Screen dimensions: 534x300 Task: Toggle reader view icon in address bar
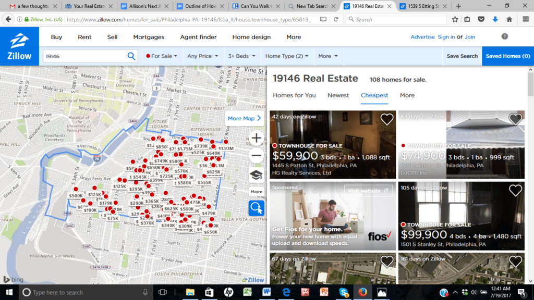click(x=323, y=19)
